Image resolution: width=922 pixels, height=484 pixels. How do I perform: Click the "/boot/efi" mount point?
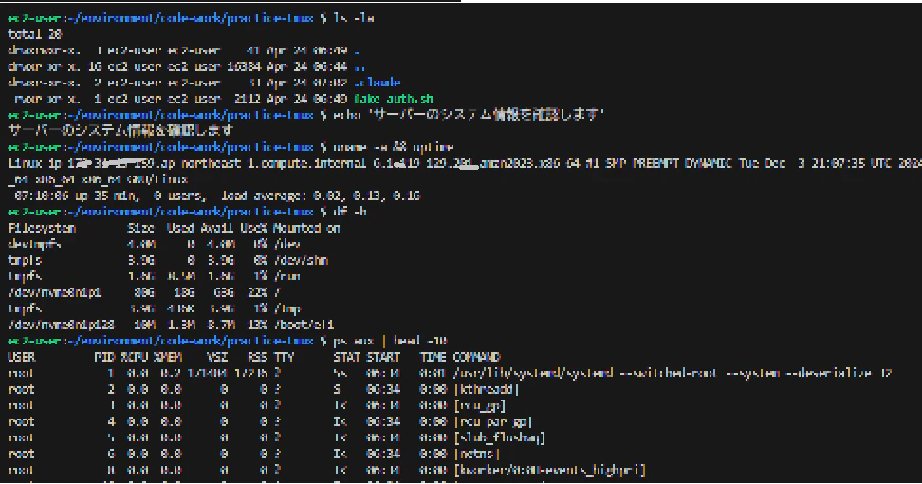pyautogui.click(x=304, y=325)
